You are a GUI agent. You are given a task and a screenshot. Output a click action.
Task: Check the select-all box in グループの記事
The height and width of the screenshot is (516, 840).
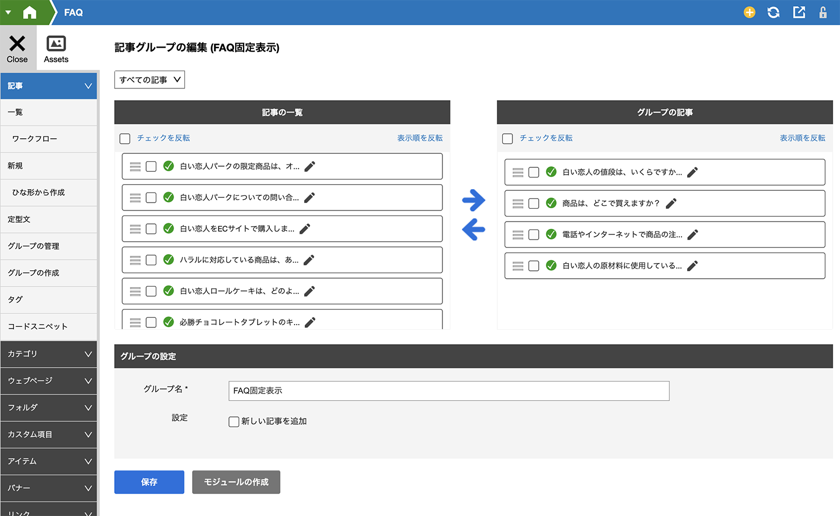pyautogui.click(x=507, y=138)
